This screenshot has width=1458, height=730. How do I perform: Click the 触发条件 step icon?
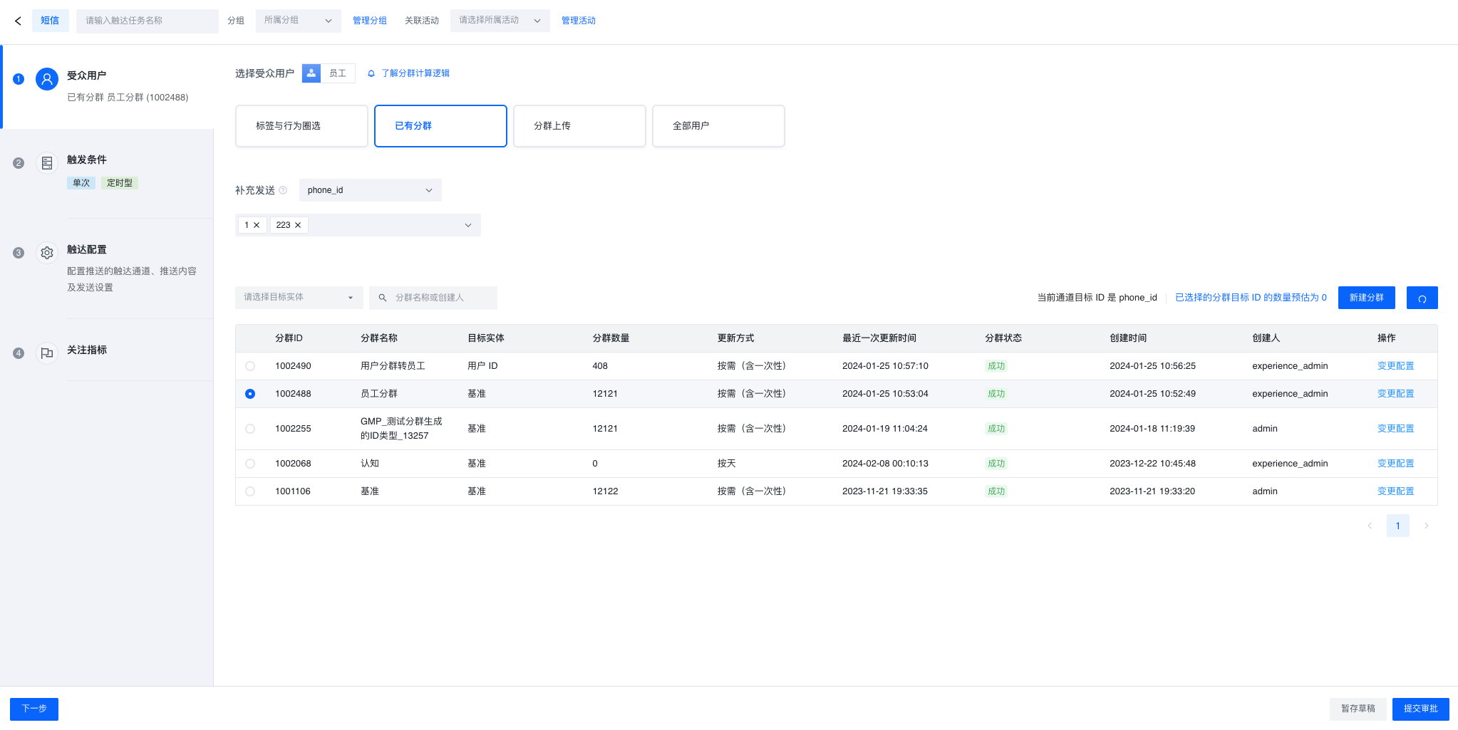coord(47,163)
